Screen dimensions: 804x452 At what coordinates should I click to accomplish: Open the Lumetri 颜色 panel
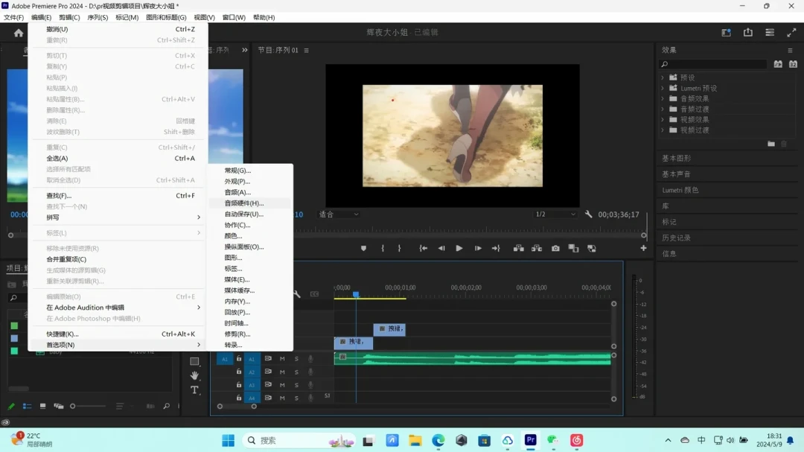click(680, 190)
